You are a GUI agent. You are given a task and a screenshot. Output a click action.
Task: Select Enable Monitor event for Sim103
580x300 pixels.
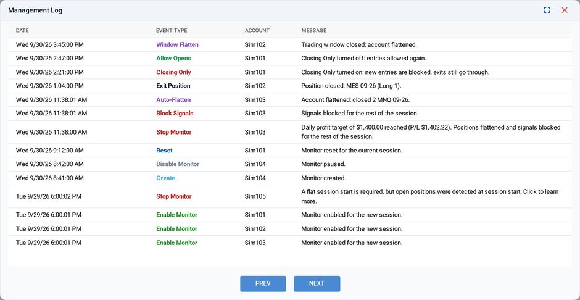tap(177, 243)
